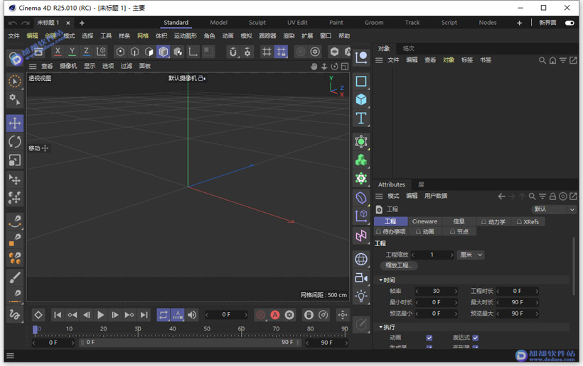Open the 厘米 unit dropdown

tap(471, 255)
